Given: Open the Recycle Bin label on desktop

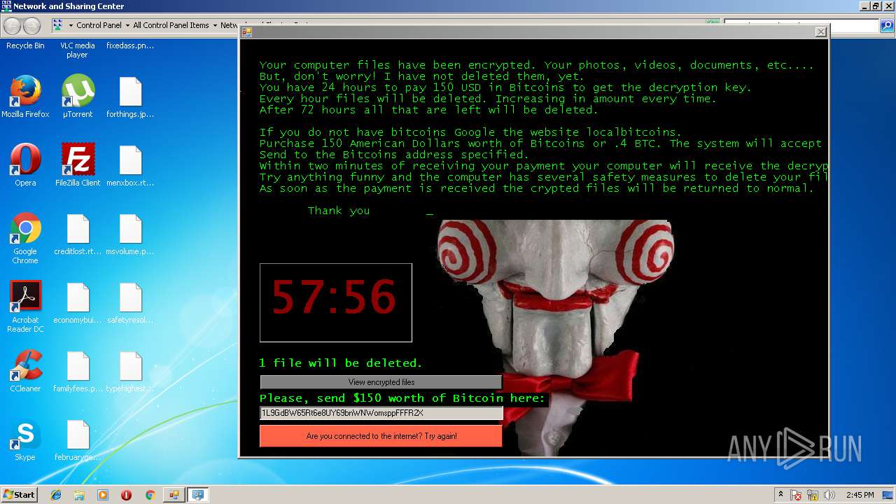Looking at the screenshot, I should [x=25, y=45].
